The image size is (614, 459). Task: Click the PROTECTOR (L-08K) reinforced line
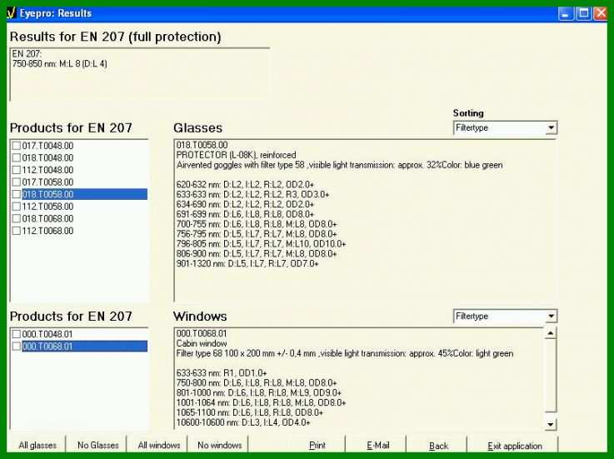[x=236, y=155]
